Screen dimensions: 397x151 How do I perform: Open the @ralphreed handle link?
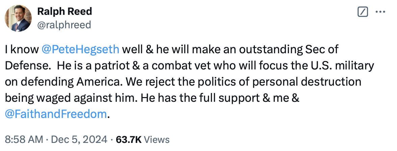64,25
